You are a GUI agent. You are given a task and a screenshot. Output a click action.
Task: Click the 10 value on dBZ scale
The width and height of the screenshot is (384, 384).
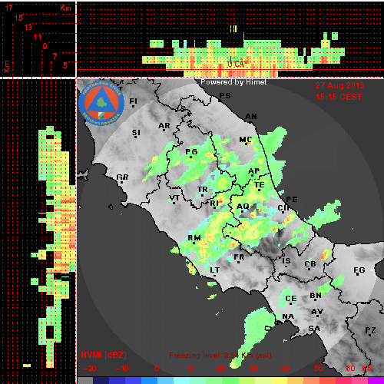(x=189, y=369)
